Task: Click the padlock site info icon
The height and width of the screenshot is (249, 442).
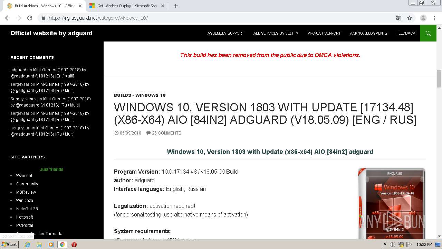Action: [x=43, y=18]
